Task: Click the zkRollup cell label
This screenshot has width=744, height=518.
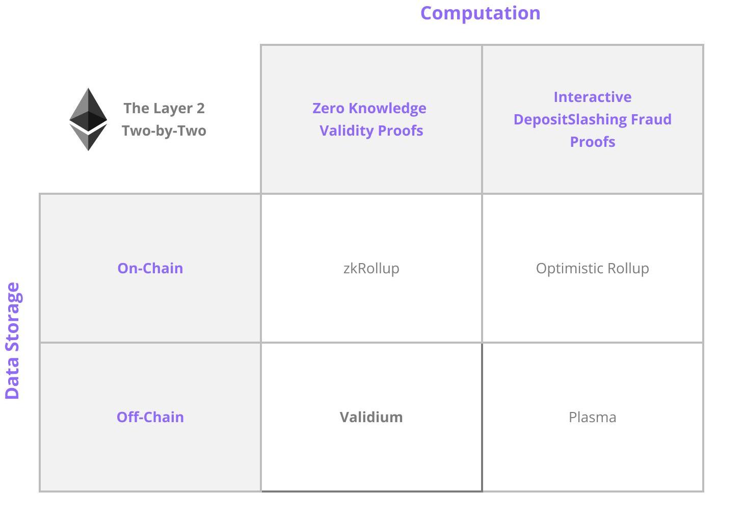Action: coord(371,268)
